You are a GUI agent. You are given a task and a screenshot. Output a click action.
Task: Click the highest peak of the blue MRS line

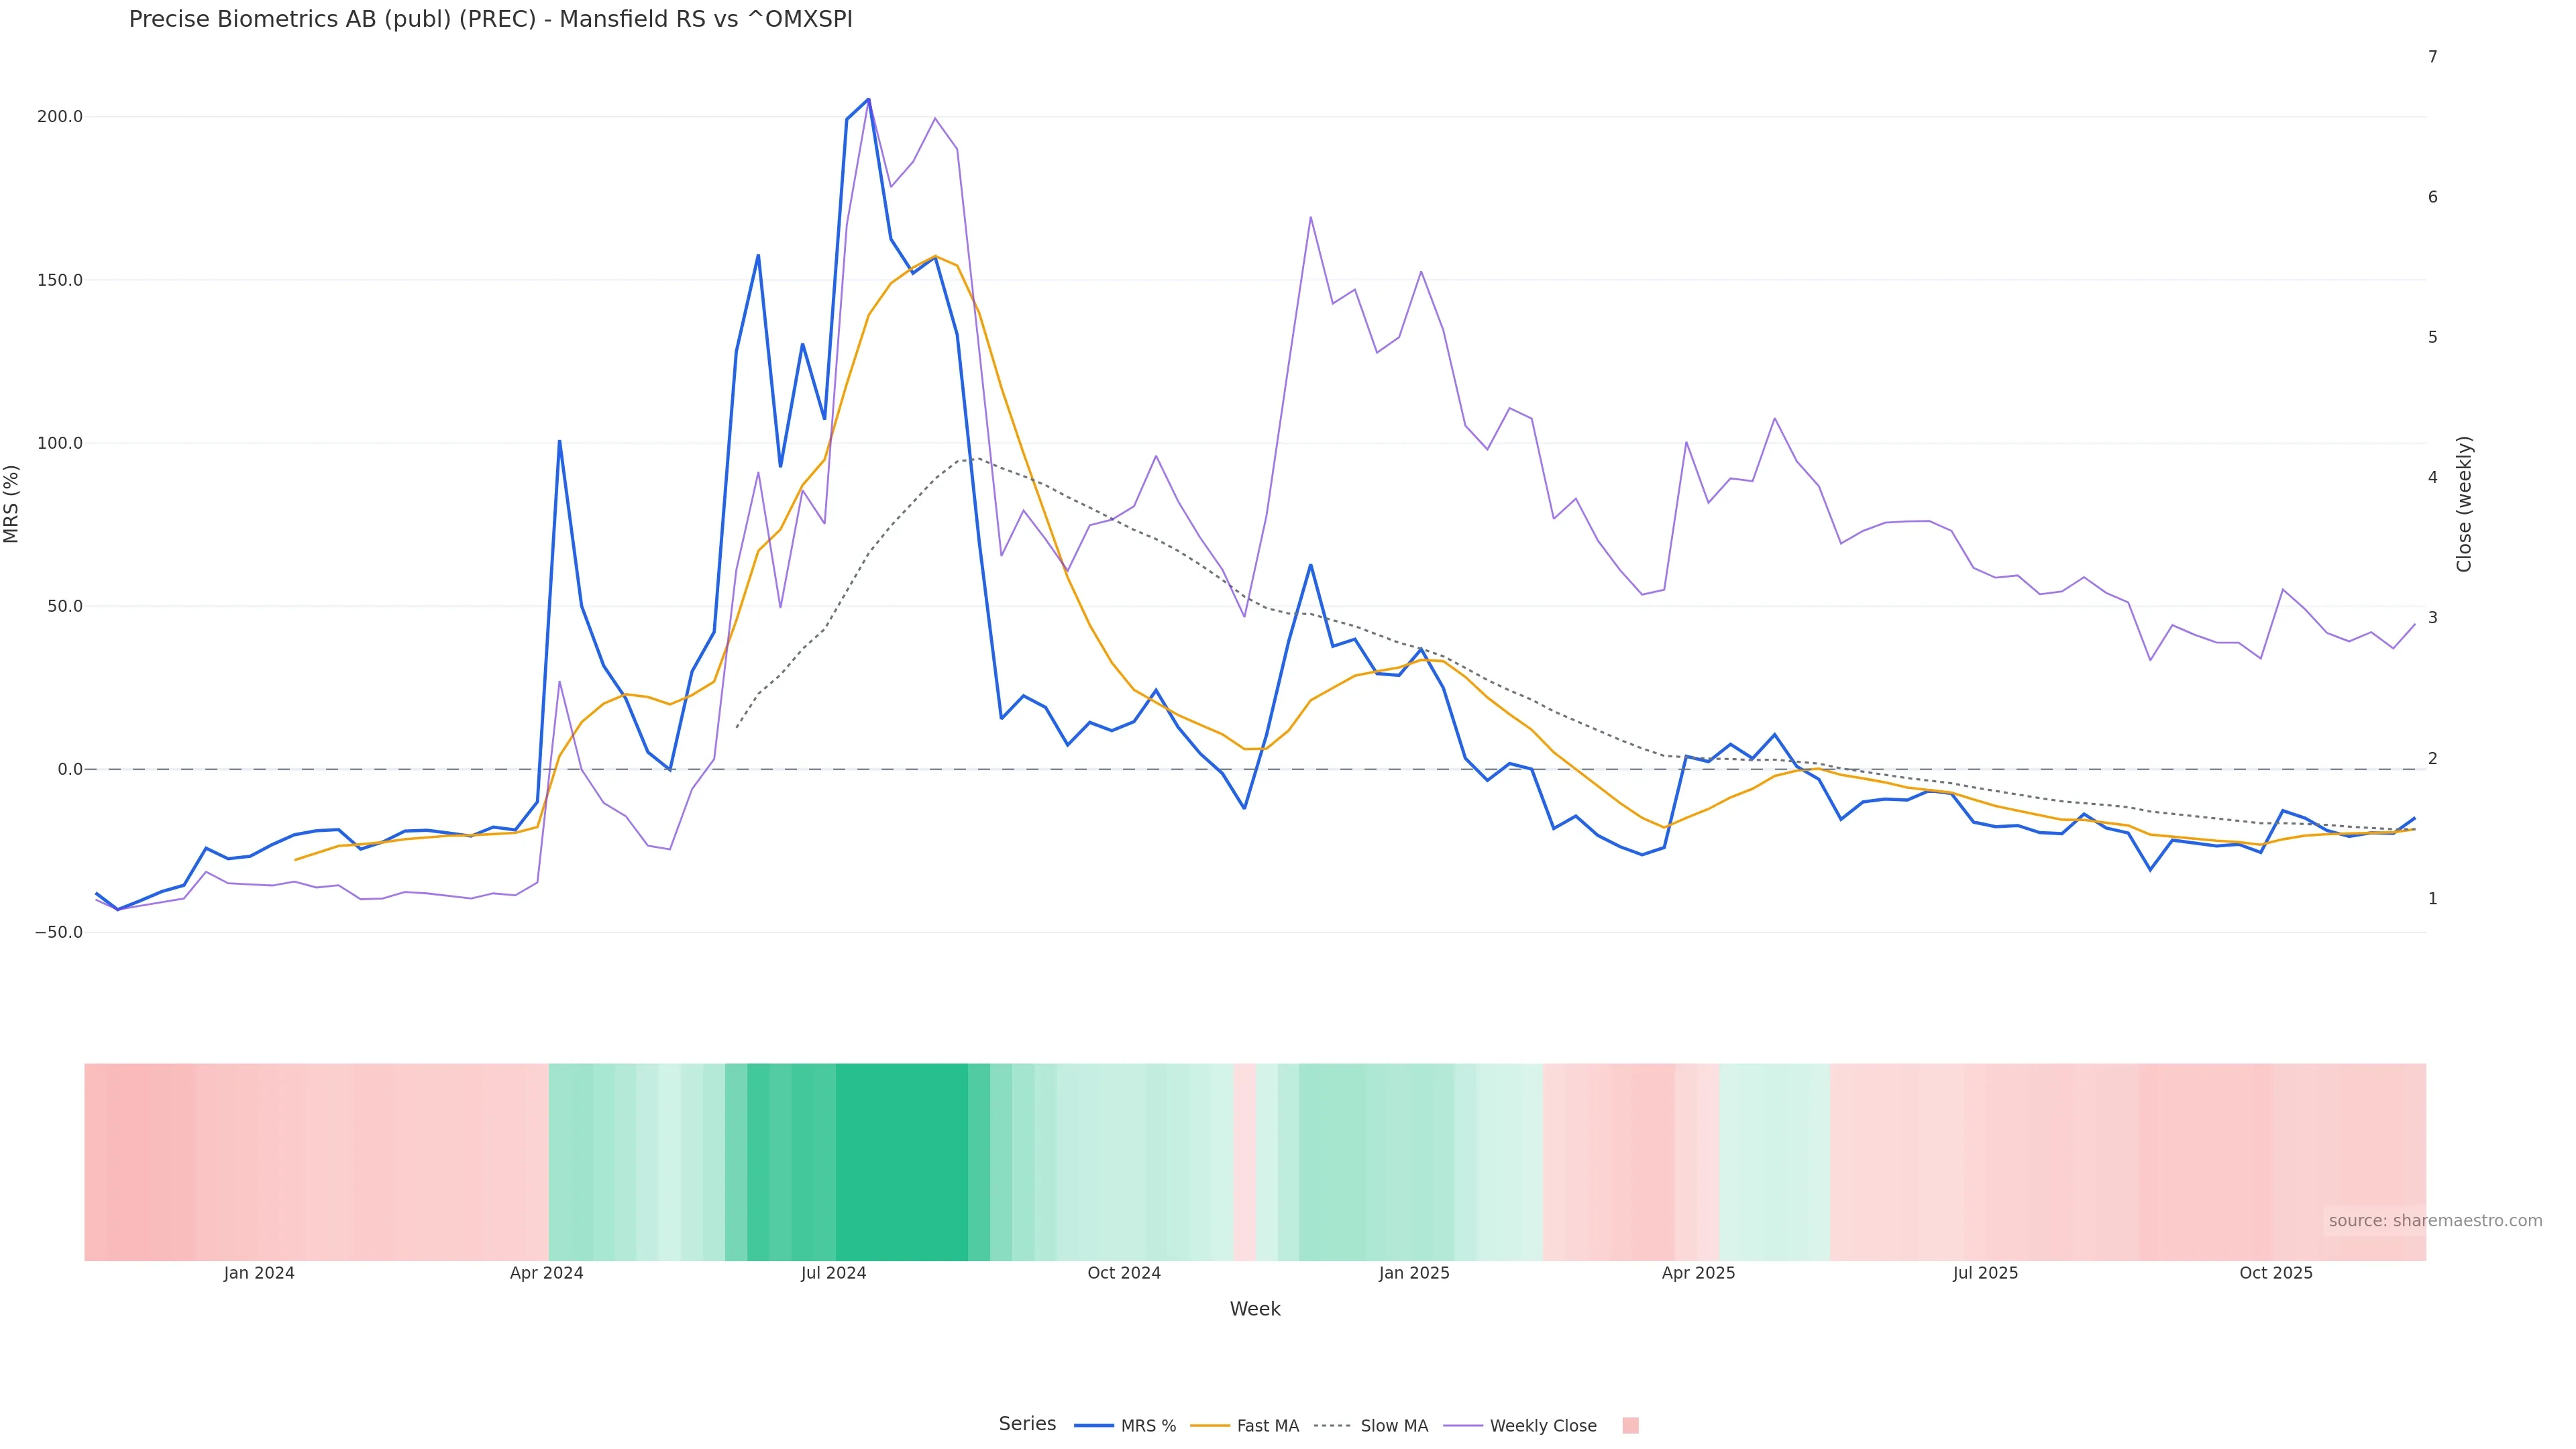click(x=868, y=99)
